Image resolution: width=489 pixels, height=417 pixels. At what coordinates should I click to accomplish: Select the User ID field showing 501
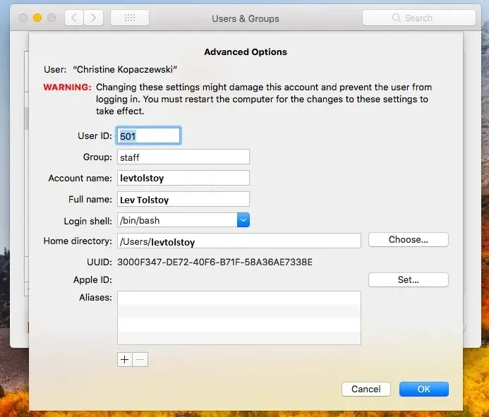[148, 135]
